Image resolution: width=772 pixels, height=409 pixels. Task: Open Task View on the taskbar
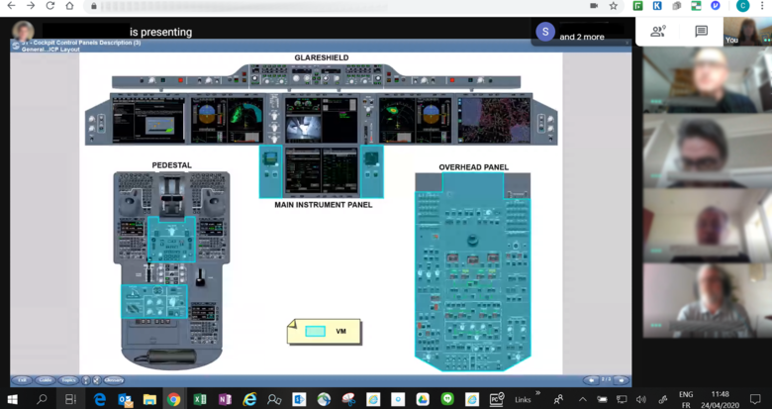click(70, 399)
